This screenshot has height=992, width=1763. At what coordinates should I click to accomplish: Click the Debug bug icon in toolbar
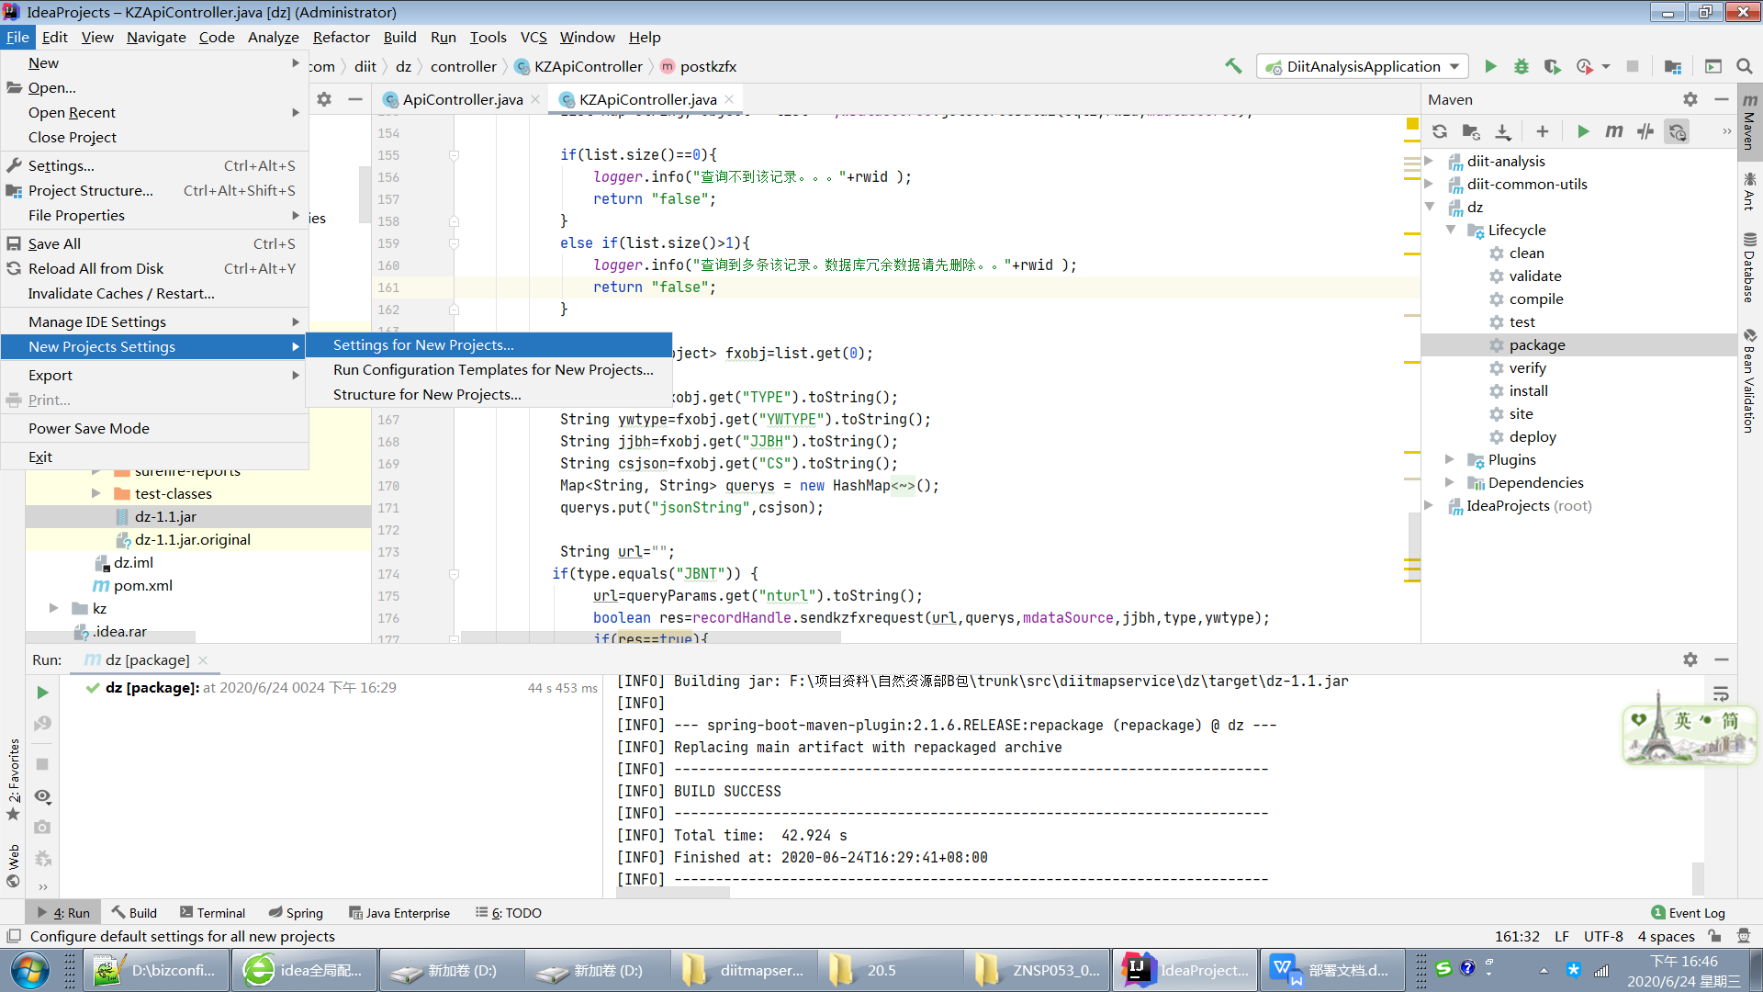tap(1522, 67)
